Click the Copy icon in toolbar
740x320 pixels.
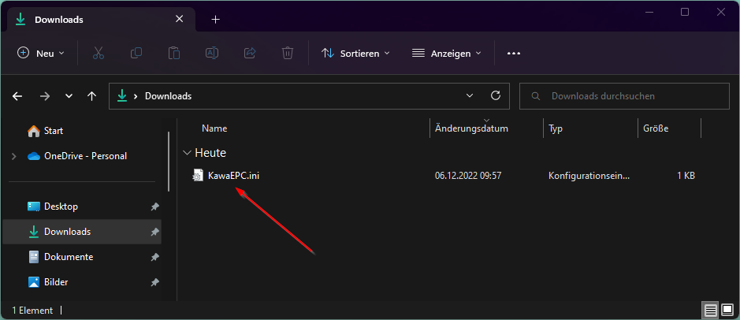[x=136, y=54]
